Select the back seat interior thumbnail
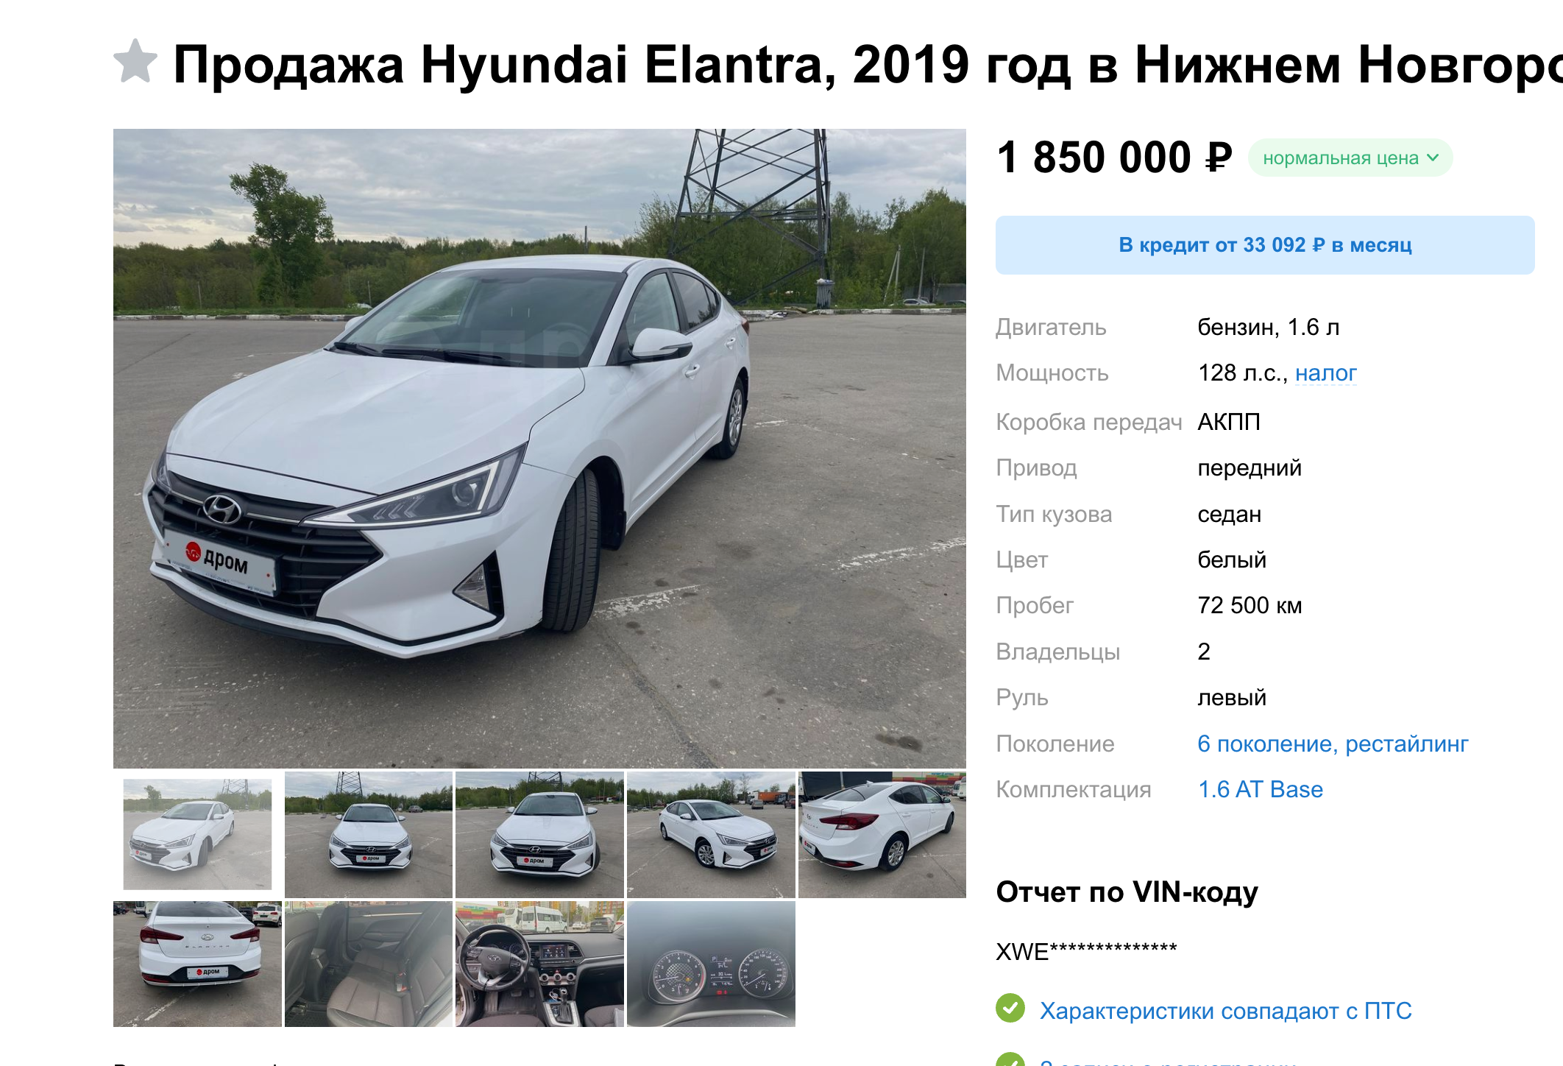1563x1066 pixels. [369, 964]
